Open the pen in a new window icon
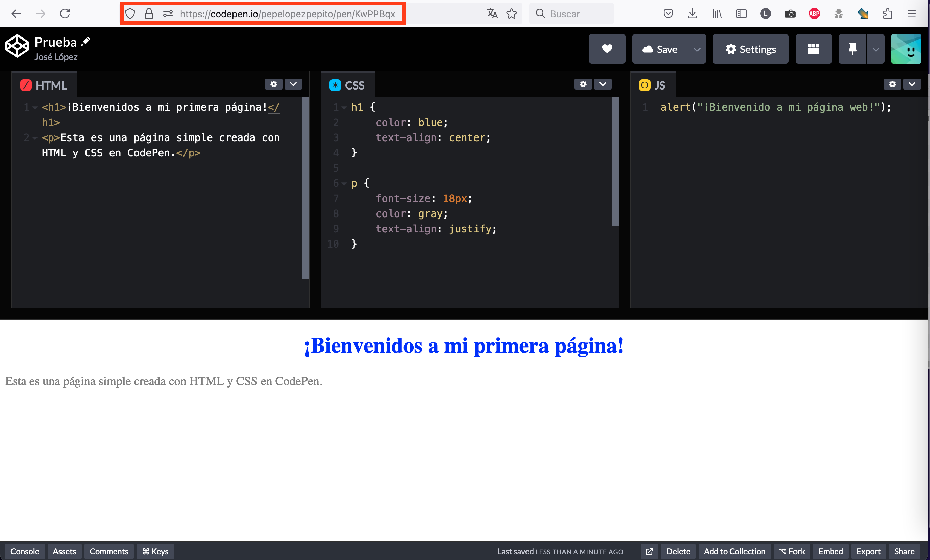The width and height of the screenshot is (930, 560). 649,551
